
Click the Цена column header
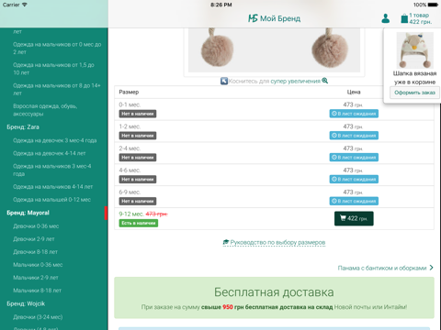click(354, 92)
